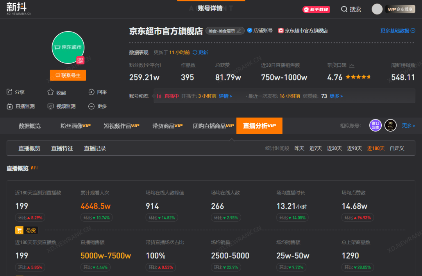Open the 更多 ellipsis menu under the avatar

(x=91, y=106)
